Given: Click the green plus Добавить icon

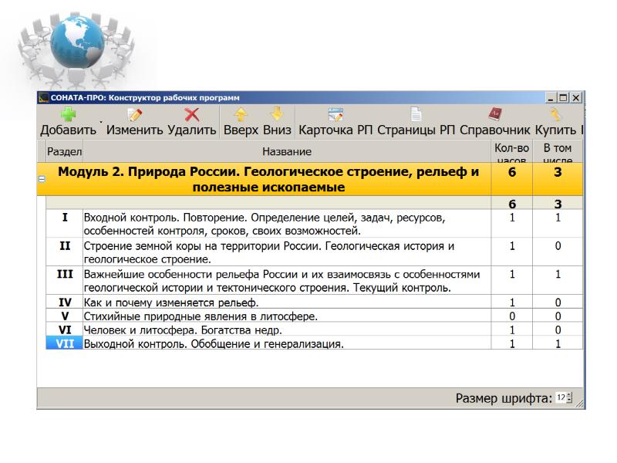Looking at the screenshot, I should tap(69, 115).
